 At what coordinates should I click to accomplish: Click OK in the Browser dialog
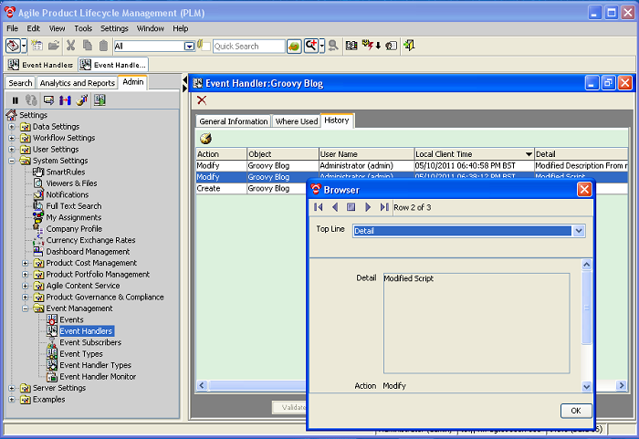(575, 411)
